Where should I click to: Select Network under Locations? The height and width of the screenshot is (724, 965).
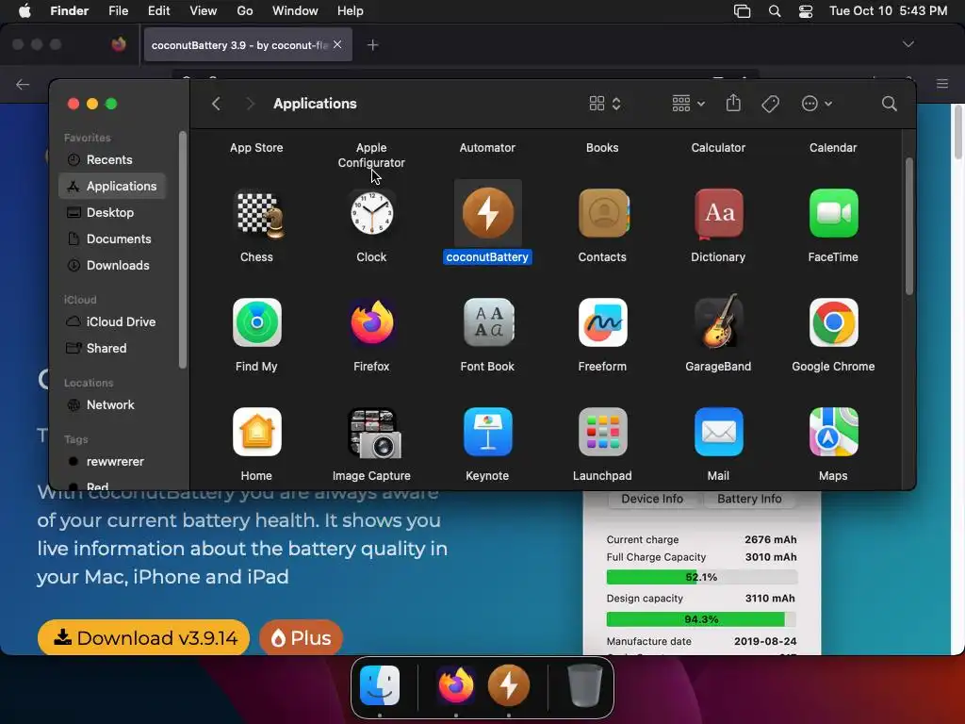pos(111,405)
